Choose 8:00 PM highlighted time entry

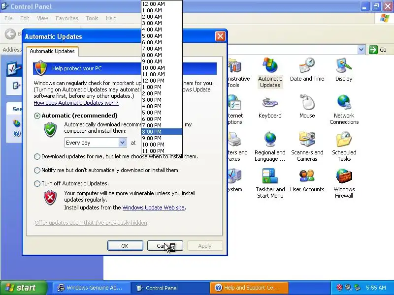point(162,132)
